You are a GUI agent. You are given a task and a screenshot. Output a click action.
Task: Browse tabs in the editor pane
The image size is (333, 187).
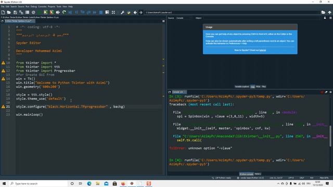(2, 21)
